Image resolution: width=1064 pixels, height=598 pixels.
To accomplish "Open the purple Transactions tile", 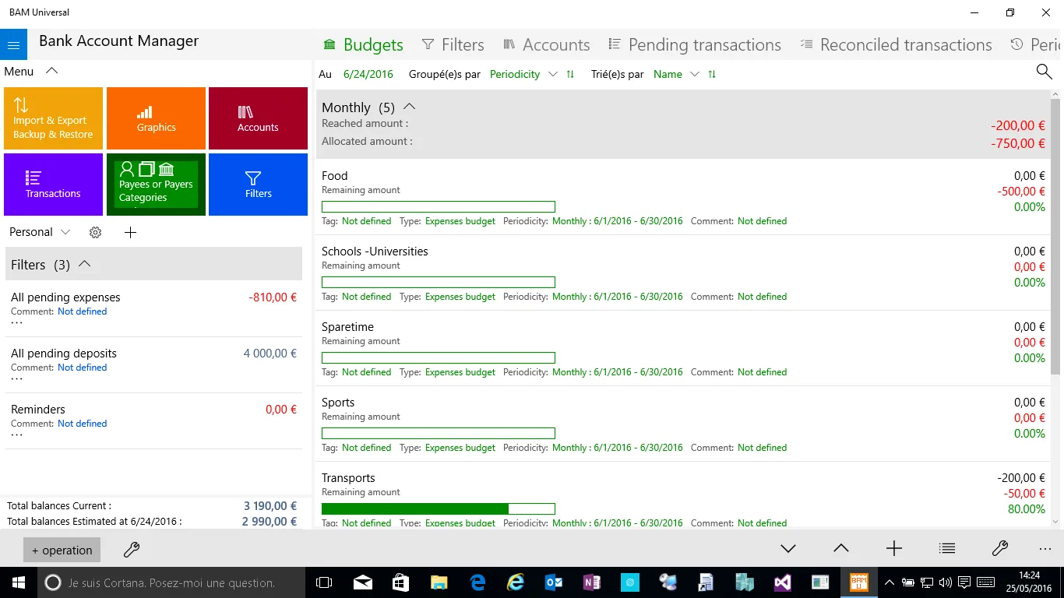I will 53,185.
